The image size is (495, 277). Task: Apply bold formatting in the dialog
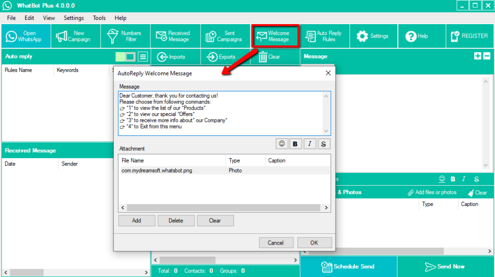coord(295,144)
